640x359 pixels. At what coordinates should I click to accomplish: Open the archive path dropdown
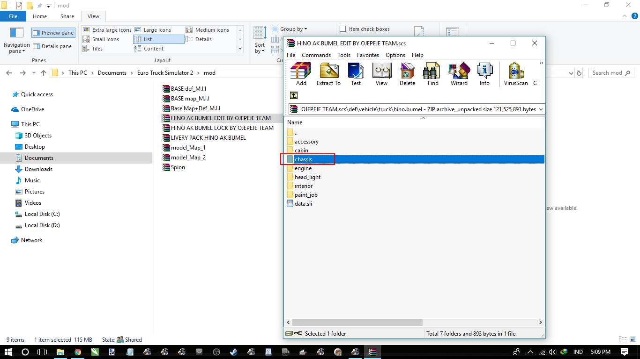point(541,109)
